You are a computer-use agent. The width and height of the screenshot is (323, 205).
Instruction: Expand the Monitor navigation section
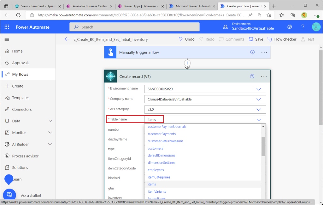[x=50, y=133]
